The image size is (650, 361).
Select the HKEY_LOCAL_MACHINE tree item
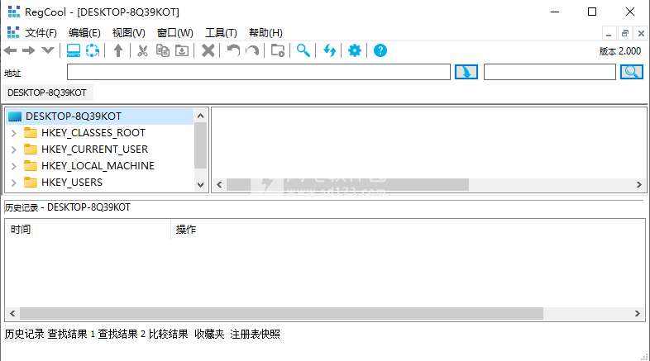click(98, 166)
